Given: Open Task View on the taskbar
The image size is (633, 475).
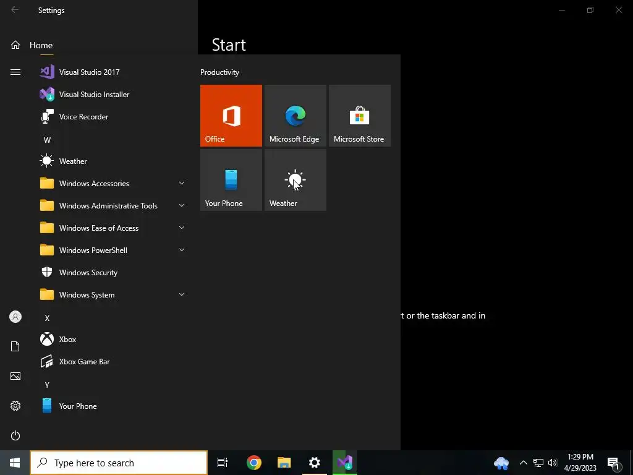Looking at the screenshot, I should (x=223, y=463).
